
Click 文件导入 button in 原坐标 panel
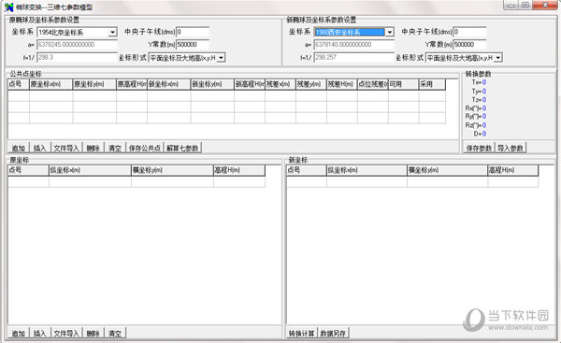tap(66, 334)
